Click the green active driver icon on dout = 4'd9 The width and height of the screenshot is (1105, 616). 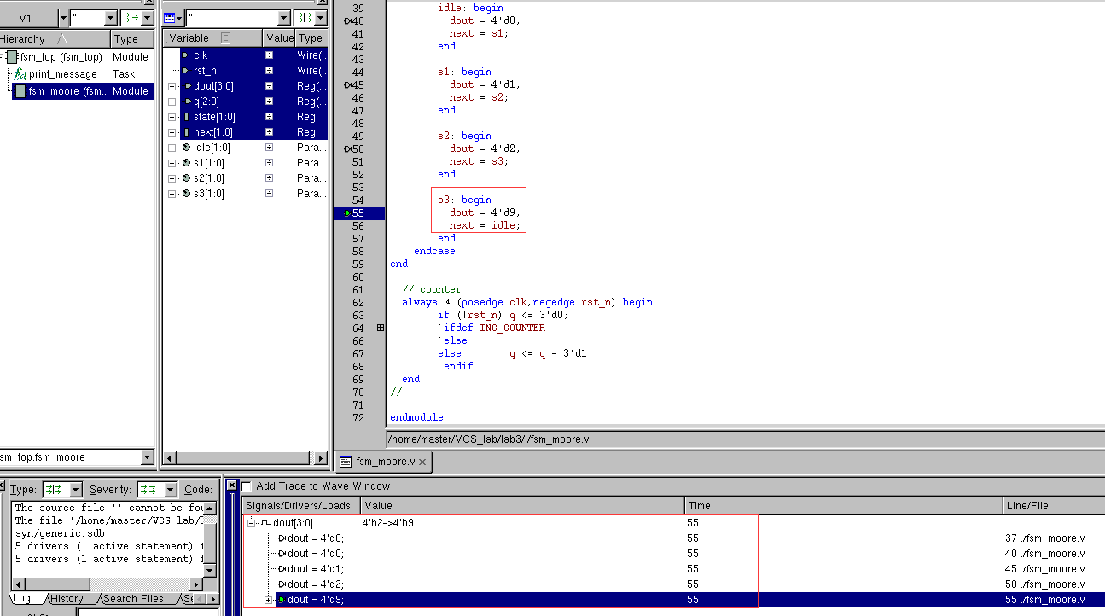point(282,600)
